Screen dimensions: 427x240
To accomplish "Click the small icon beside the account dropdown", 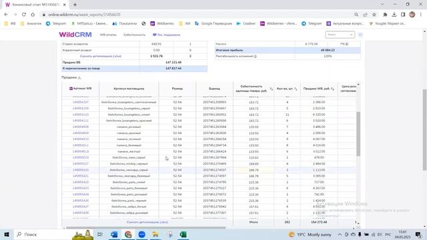I will tap(360, 35).
